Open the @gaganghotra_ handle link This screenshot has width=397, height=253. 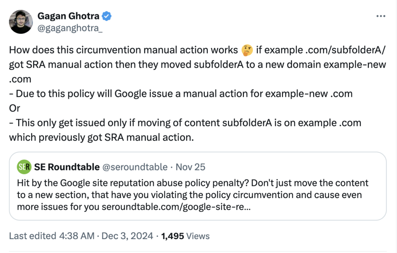click(x=70, y=28)
